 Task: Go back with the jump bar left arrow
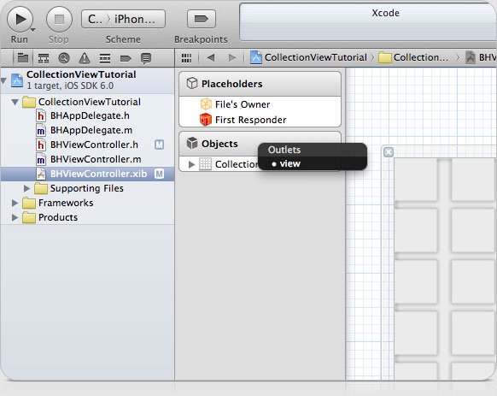pyautogui.click(x=211, y=57)
